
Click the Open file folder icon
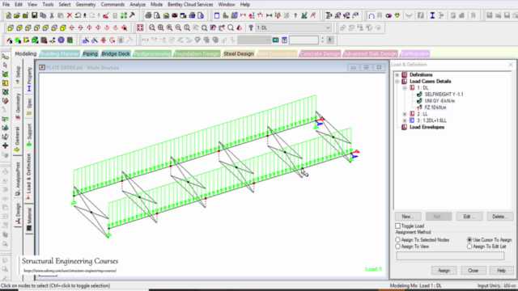[x=17, y=15]
